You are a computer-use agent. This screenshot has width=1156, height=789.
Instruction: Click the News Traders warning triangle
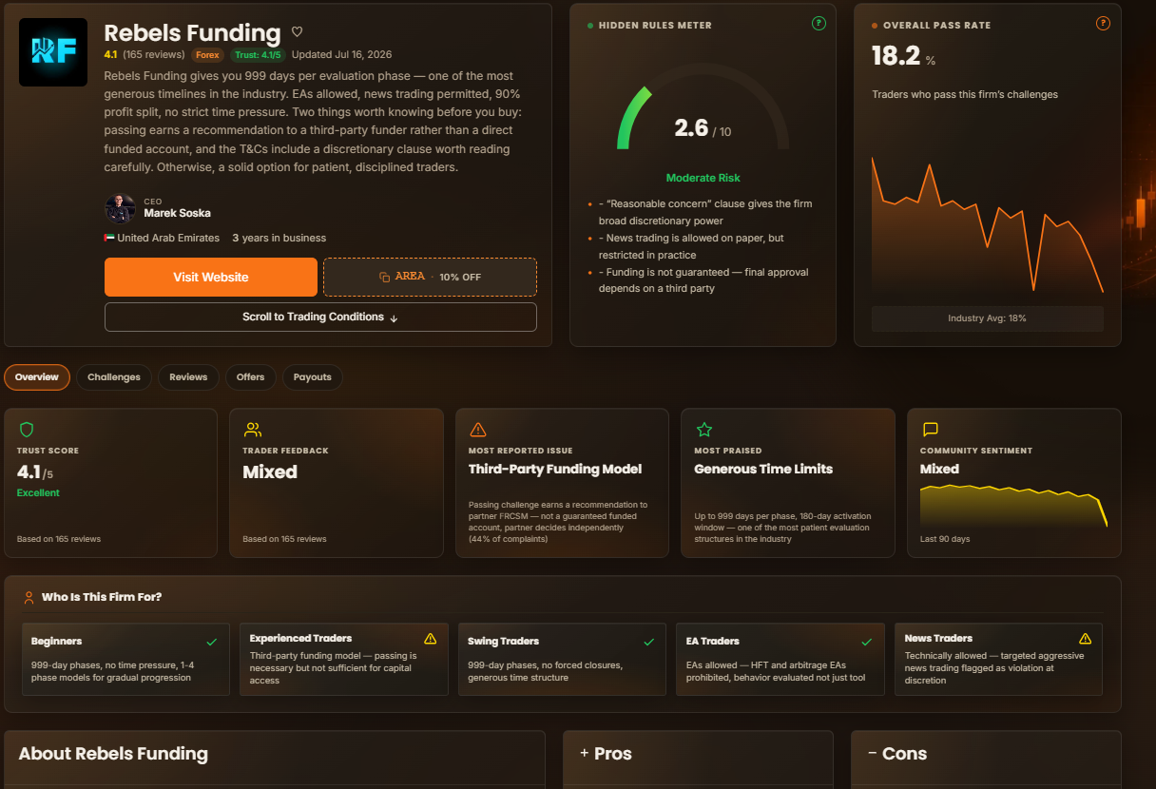tap(1085, 639)
